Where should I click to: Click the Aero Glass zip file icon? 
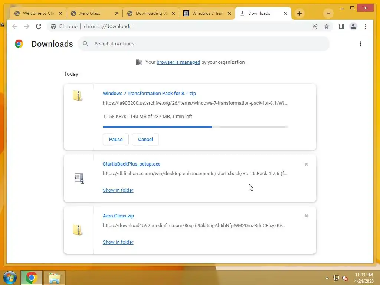78,230
